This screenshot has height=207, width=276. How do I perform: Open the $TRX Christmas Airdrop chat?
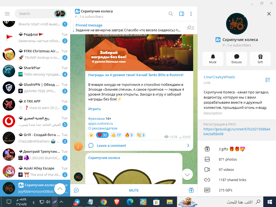point(35,54)
